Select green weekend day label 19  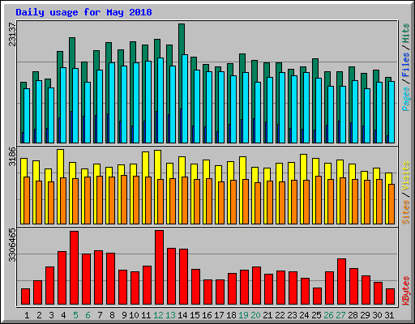[243, 315]
